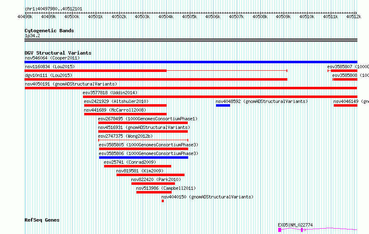The image size is (369, 234).
Task: Click the dgv10n111 (Lou2015) variant label
Action: [49, 75]
